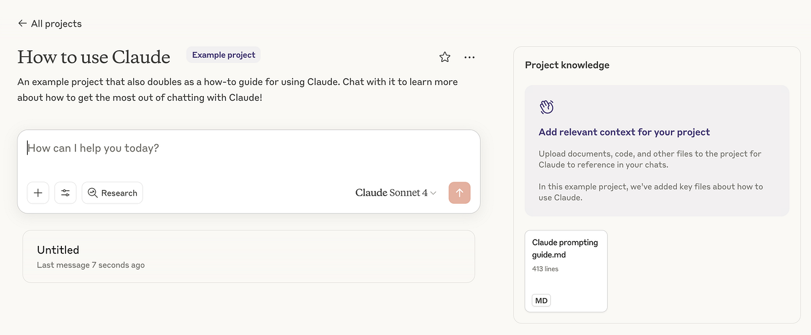Click the Project knowledge panel heading
The width and height of the screenshot is (811, 335).
[x=567, y=65]
